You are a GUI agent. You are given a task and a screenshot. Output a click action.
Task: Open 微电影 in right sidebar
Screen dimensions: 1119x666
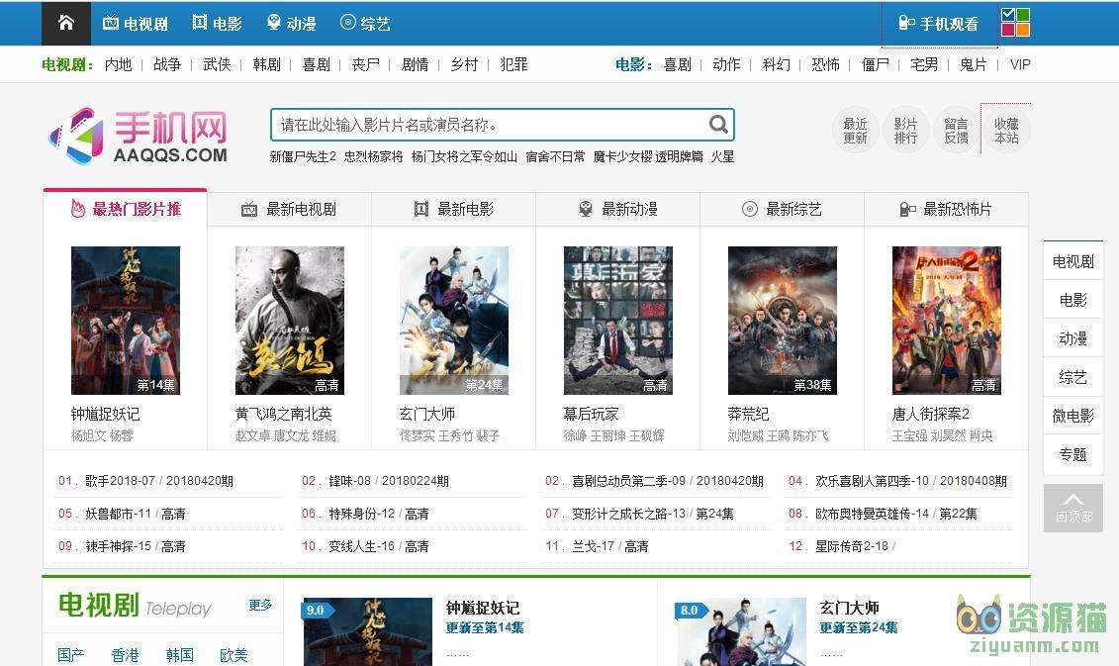pos(1073,416)
